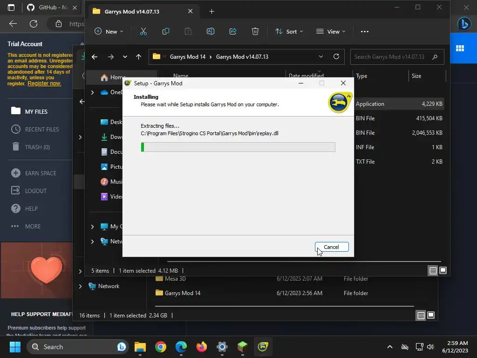Open the Windows Start menu
Viewport: 477px width, 358px height.
[15, 347]
